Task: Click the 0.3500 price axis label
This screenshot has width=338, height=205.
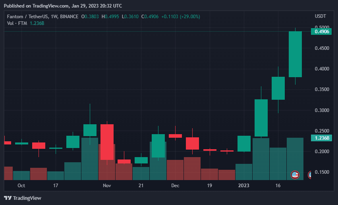Action: (322, 89)
